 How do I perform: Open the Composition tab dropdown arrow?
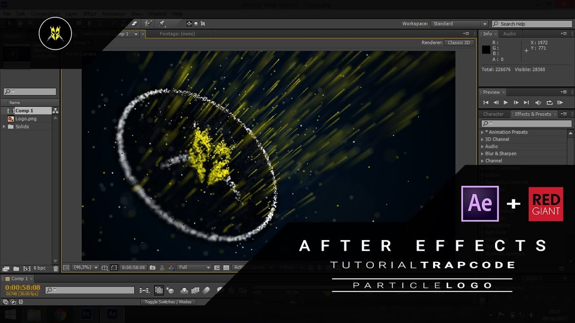pos(136,34)
